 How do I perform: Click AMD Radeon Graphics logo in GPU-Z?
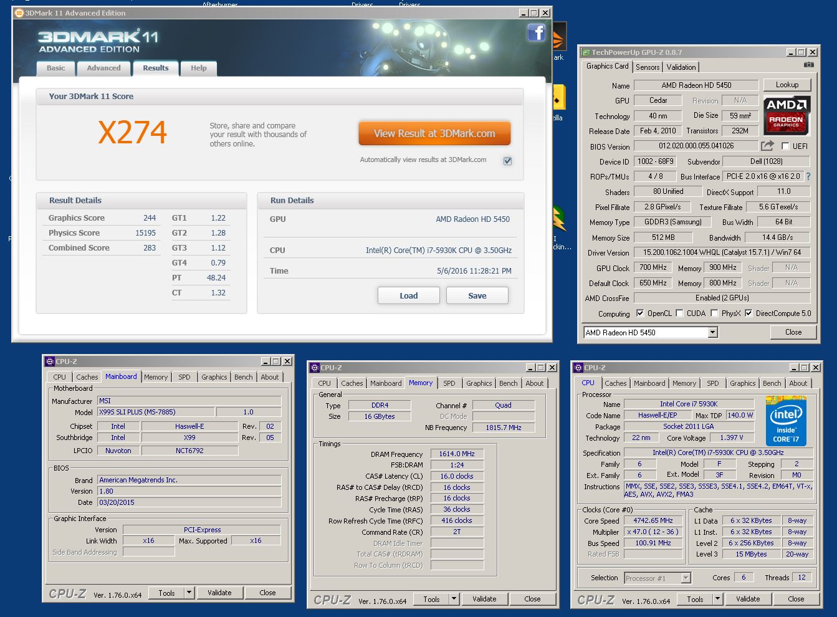tap(787, 116)
